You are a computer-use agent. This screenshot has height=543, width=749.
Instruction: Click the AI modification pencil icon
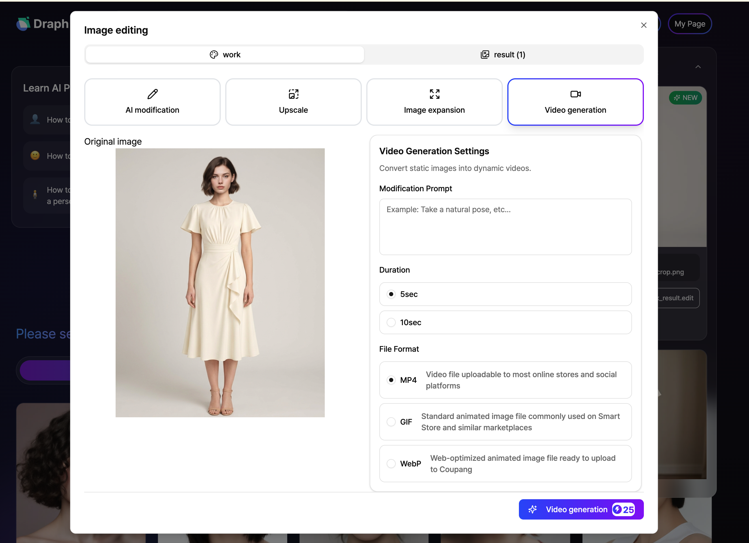(152, 94)
